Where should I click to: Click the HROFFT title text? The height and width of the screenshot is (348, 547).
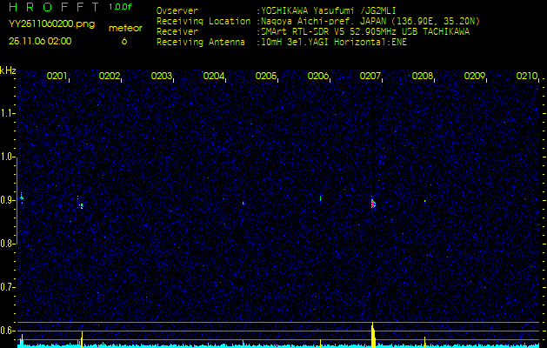(56, 7)
